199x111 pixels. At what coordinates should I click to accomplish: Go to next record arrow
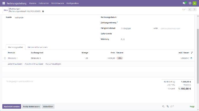(x=194, y=9)
